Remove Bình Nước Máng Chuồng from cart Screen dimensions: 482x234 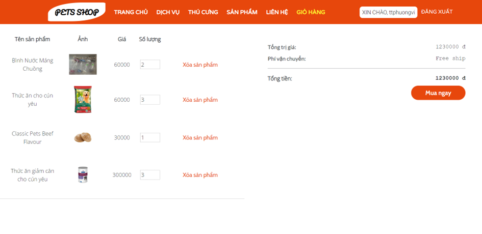tap(200, 65)
